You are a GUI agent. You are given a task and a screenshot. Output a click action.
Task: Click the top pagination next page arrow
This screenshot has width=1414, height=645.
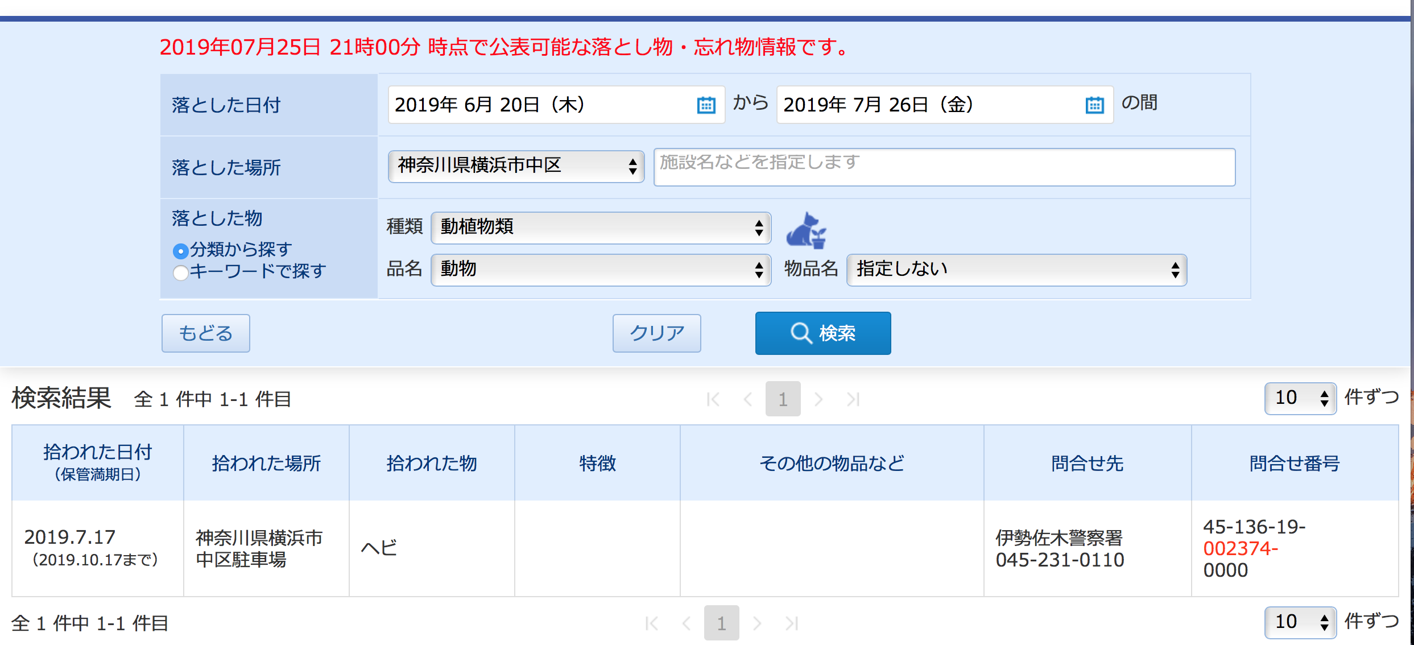(x=818, y=399)
